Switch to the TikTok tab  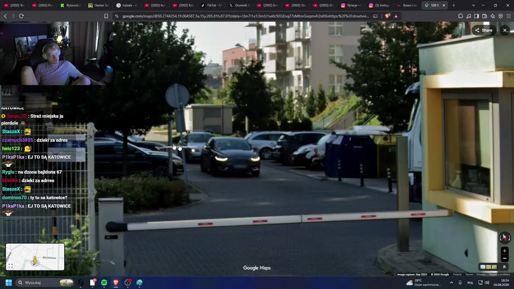211,5
